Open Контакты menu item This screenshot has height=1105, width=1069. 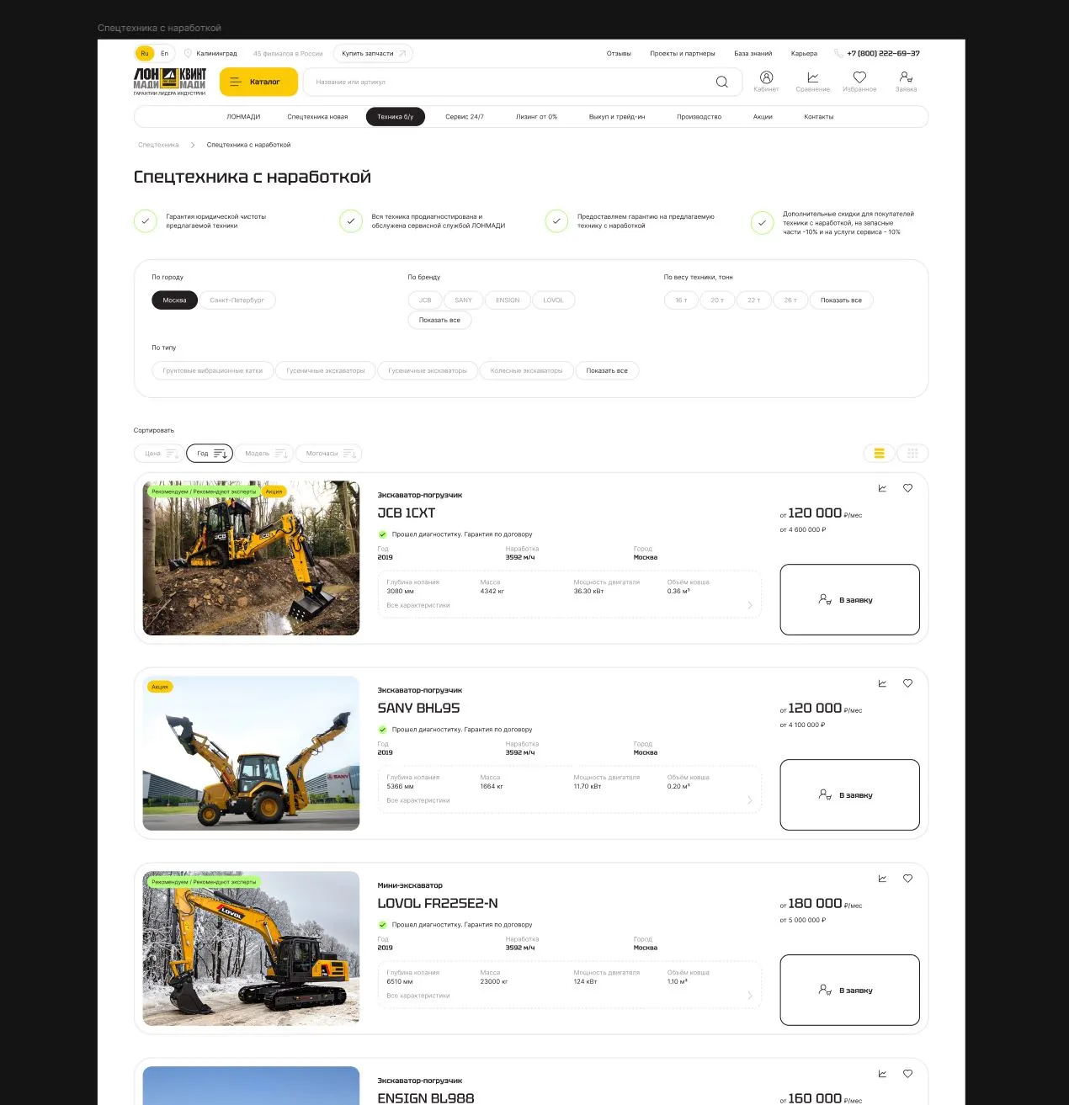pyautogui.click(x=818, y=117)
